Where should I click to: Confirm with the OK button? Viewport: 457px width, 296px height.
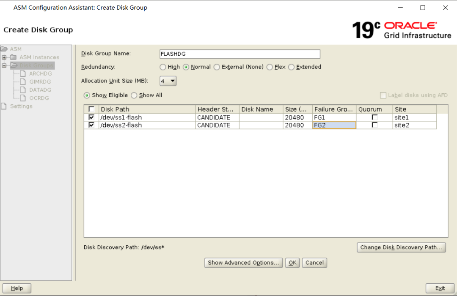(x=292, y=263)
